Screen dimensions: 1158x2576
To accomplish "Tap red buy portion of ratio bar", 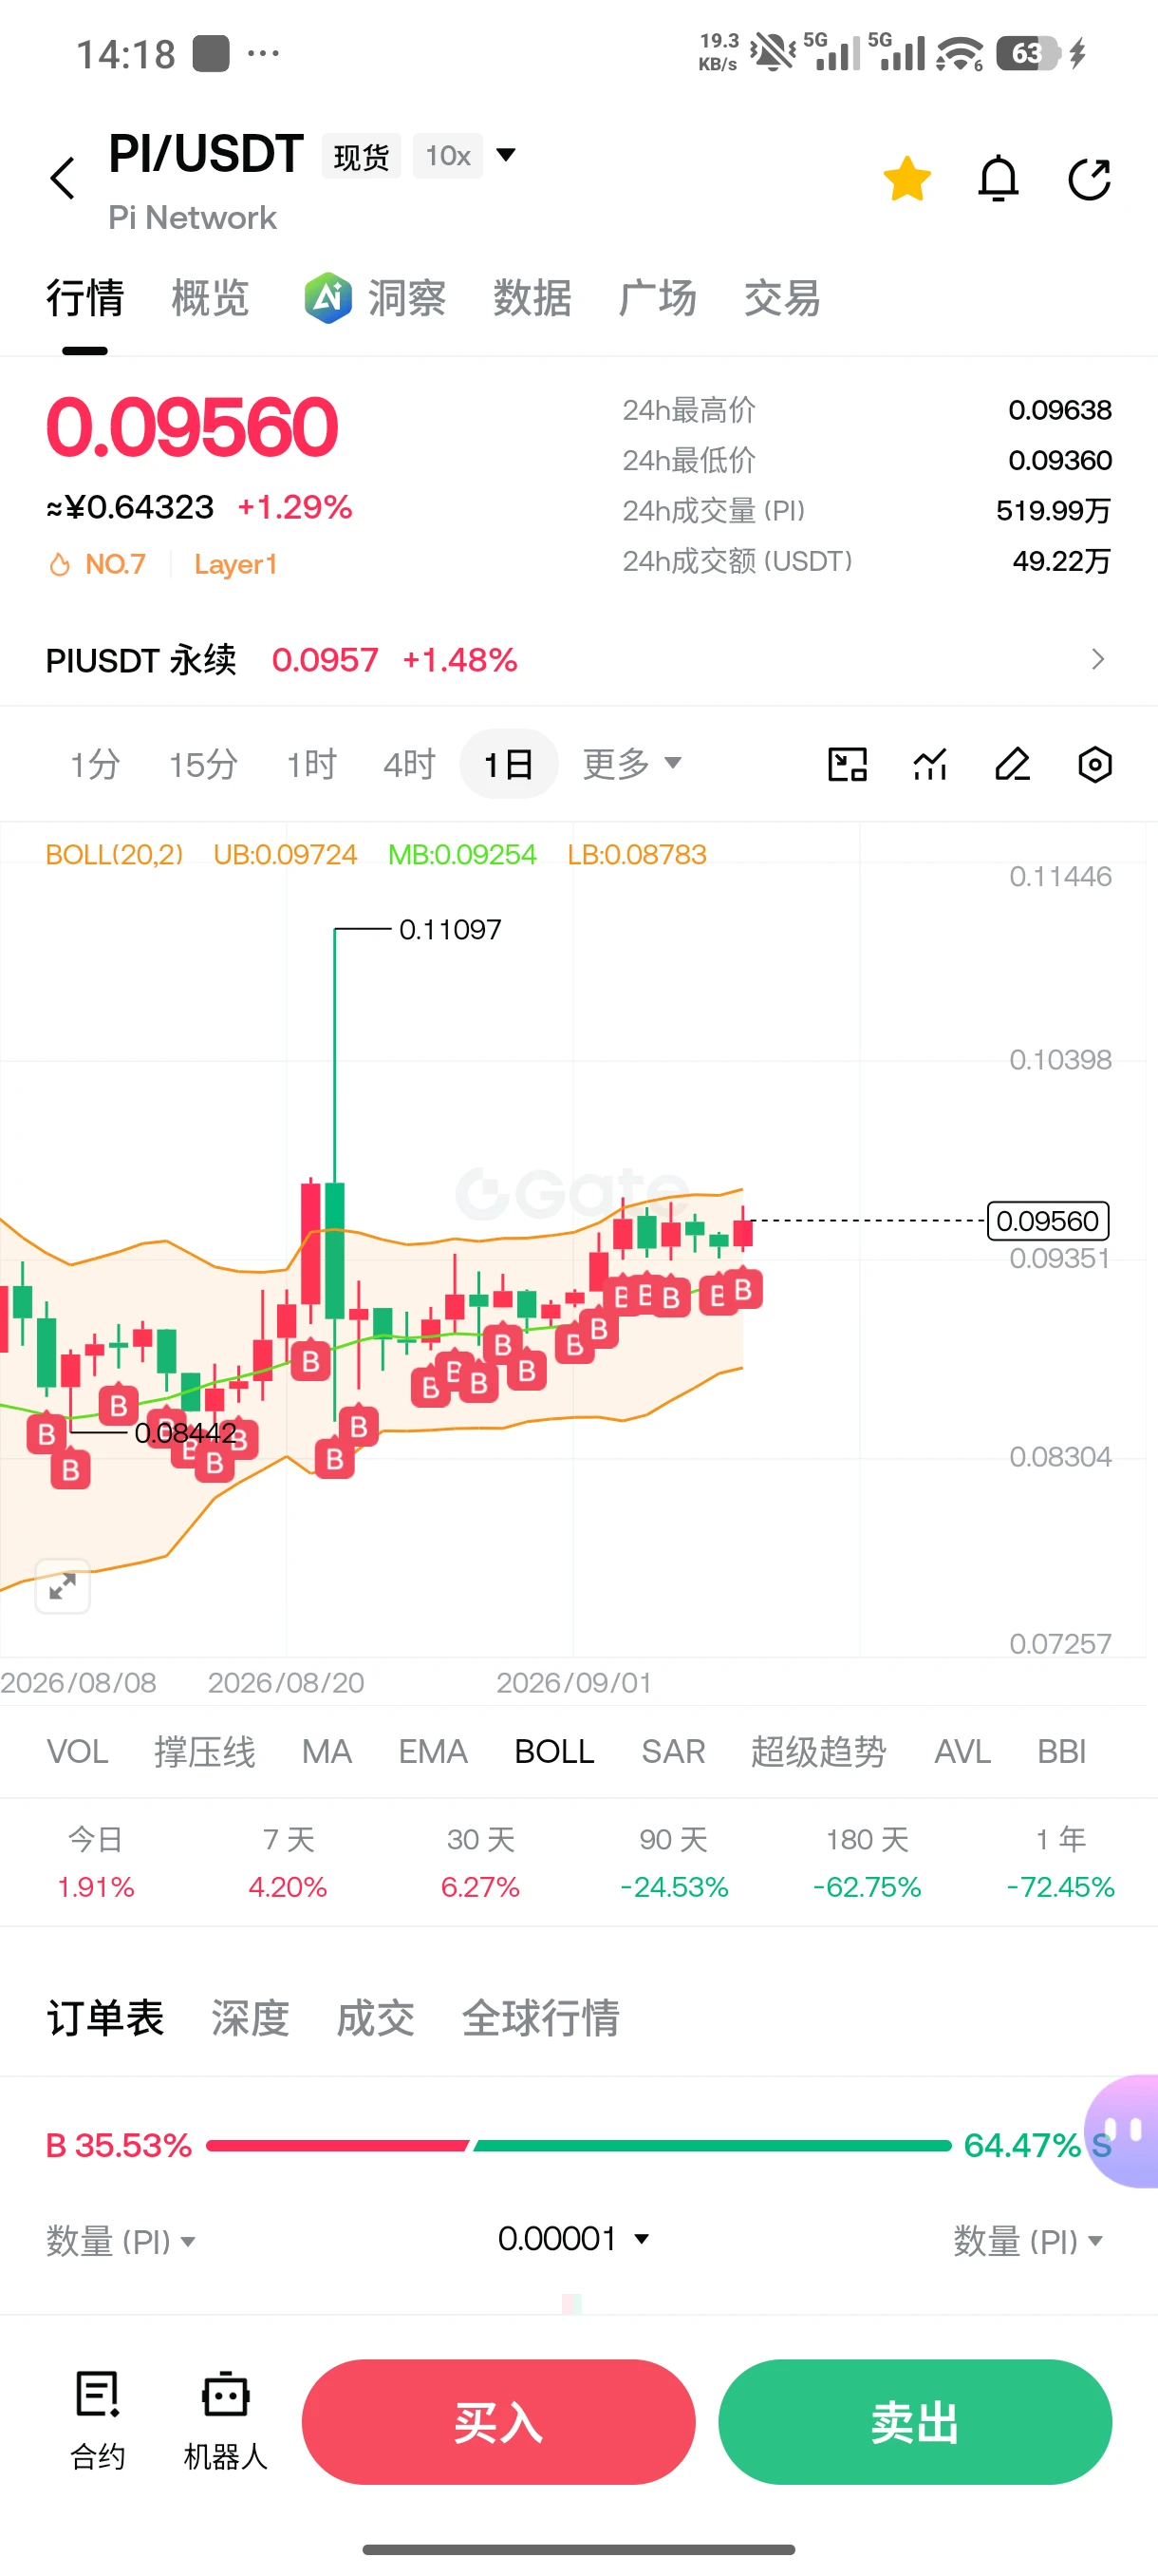I will 337,2145.
